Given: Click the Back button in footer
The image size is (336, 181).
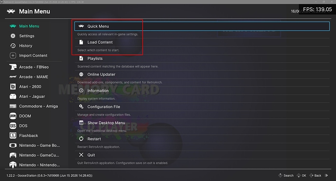Looking at the screenshot, I should (315, 176).
